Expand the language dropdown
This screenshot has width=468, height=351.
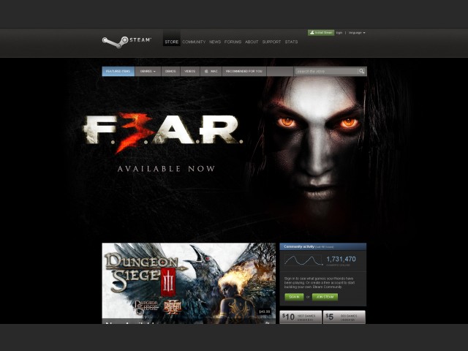[357, 33]
